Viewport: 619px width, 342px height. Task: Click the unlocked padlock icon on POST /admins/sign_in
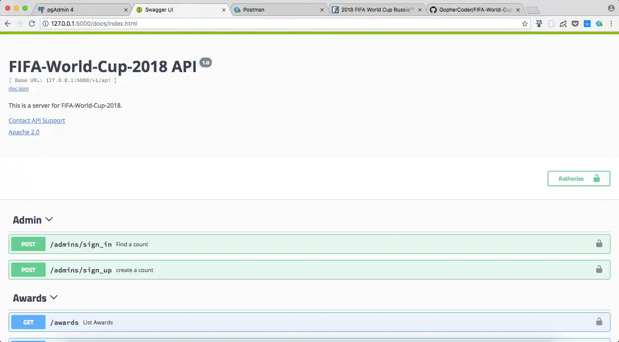click(599, 243)
